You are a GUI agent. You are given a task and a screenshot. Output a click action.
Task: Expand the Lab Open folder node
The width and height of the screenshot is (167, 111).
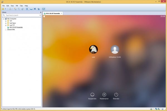click(x=6, y=23)
